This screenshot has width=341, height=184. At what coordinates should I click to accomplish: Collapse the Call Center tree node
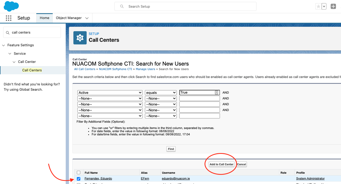pos(14,62)
